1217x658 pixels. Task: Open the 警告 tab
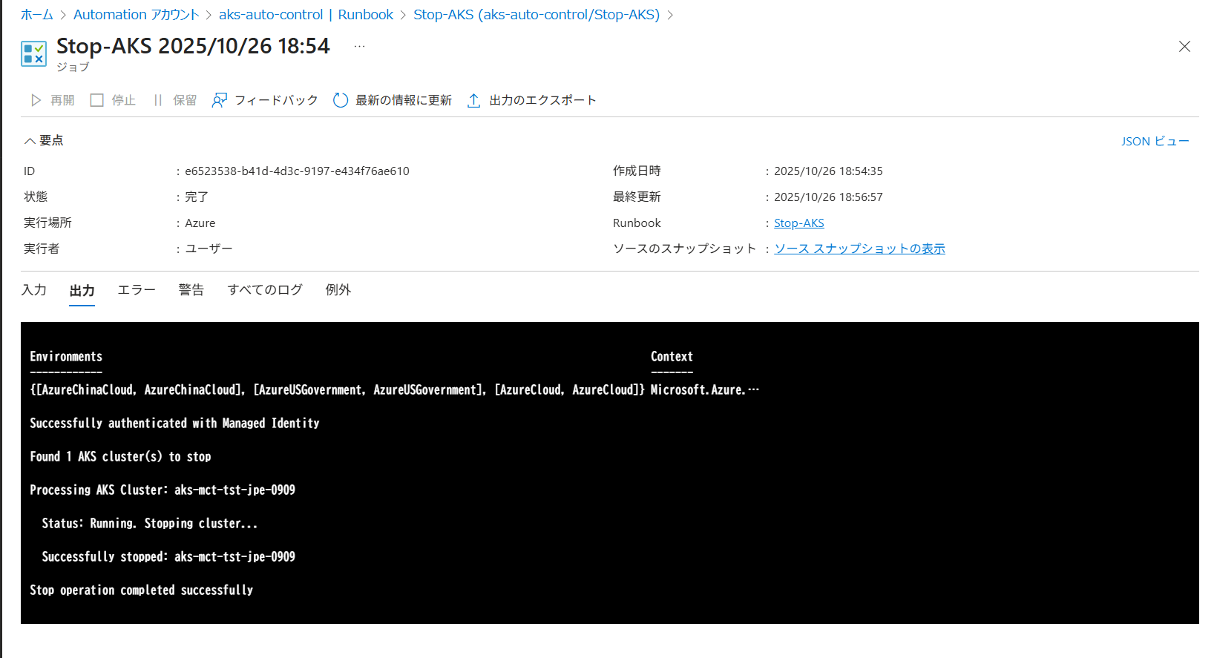191,290
